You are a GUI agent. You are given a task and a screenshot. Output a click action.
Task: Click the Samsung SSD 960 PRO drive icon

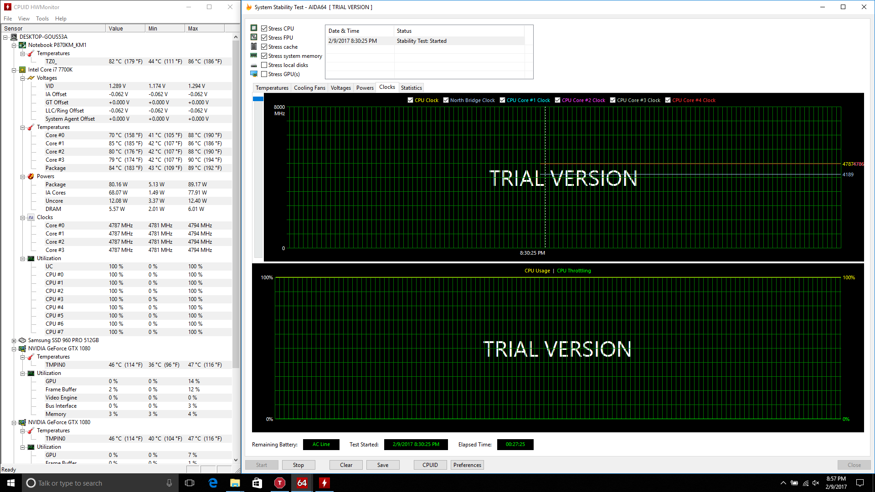pos(22,340)
